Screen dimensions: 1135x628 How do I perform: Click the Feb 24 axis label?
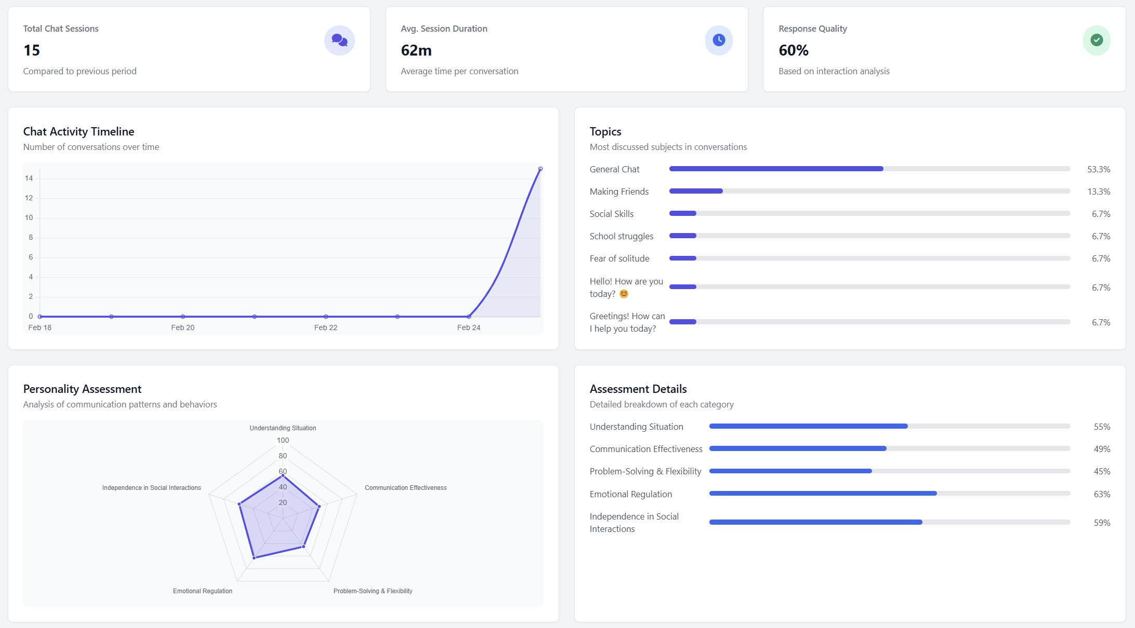[469, 327]
